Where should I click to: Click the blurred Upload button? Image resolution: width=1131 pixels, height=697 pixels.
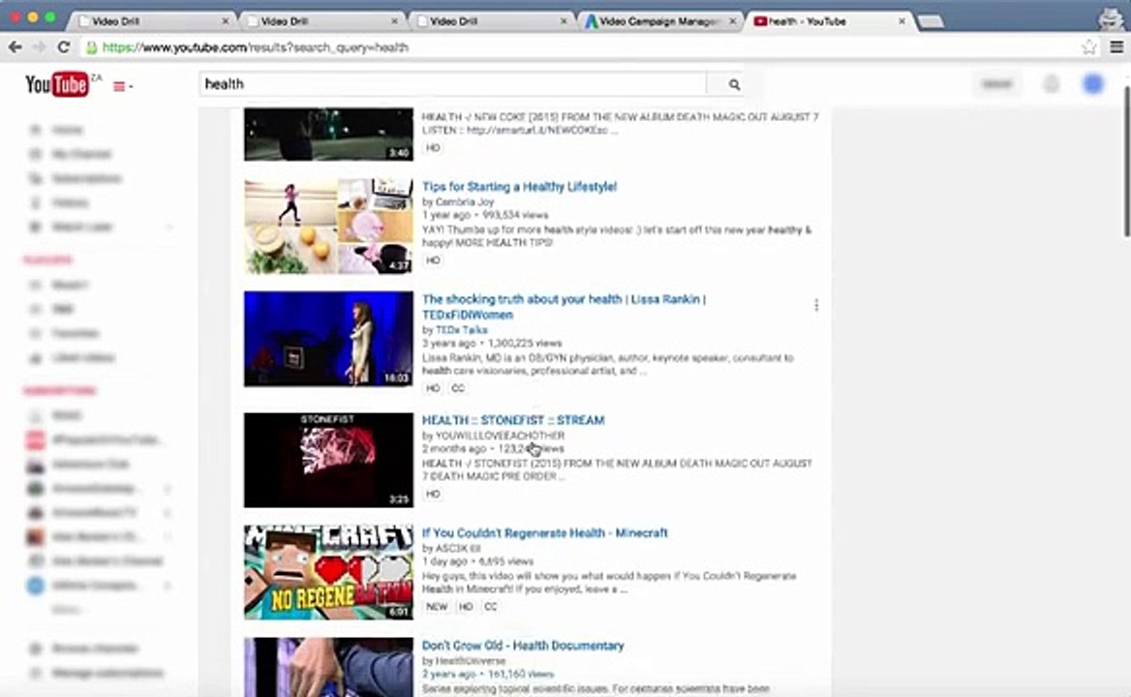coord(997,84)
